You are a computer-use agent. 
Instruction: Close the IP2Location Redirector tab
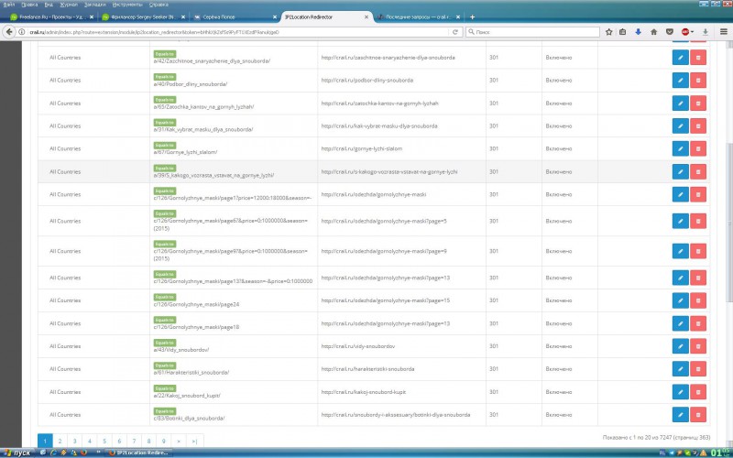[366, 16]
